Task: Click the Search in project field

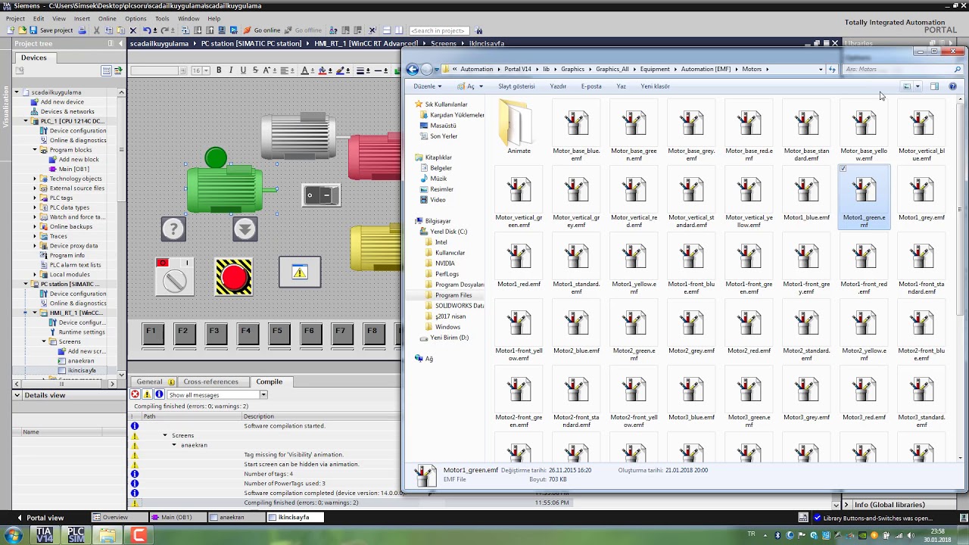Action: [441, 30]
